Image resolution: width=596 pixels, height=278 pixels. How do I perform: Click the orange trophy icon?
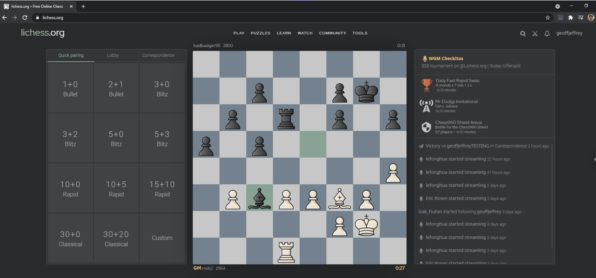(x=427, y=85)
